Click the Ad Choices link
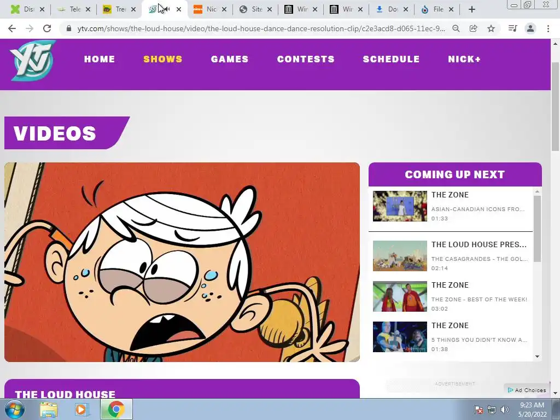Image resolution: width=560 pixels, height=420 pixels. click(x=527, y=390)
